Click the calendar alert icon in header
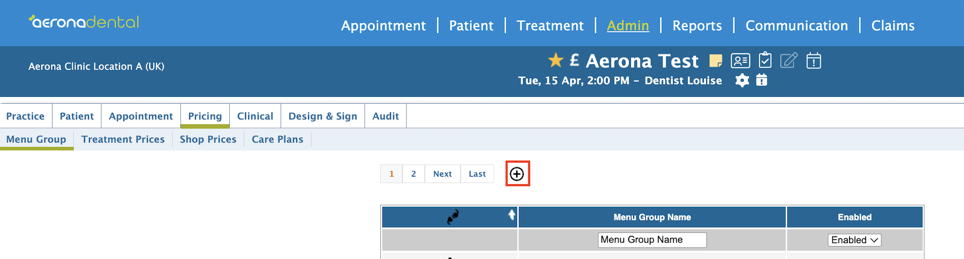964x259 pixels. click(814, 60)
